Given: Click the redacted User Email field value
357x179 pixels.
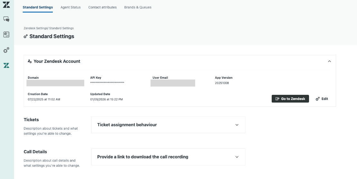Looking at the screenshot, I should coord(173,83).
